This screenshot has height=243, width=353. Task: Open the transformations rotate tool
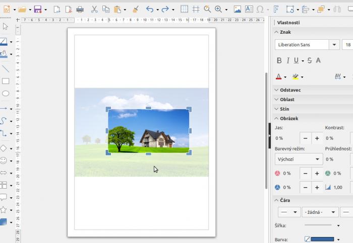point(290,10)
